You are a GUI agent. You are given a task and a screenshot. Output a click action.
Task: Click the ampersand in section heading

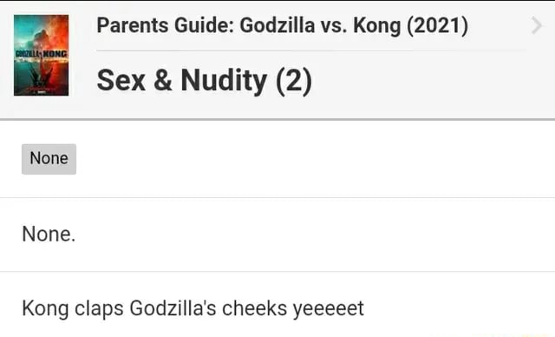pyautogui.click(x=163, y=81)
